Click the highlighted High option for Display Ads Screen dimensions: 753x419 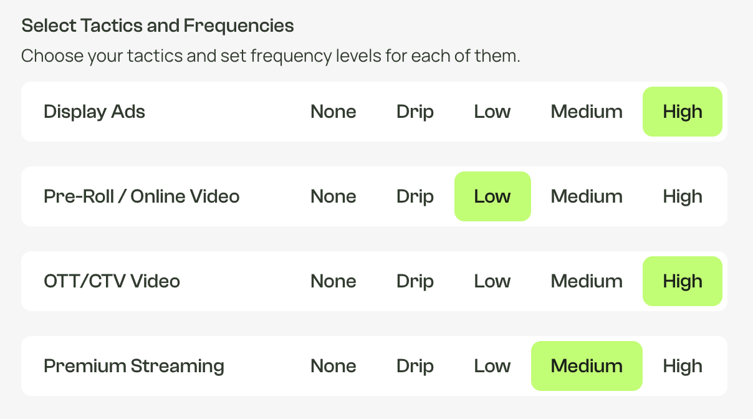coord(683,112)
